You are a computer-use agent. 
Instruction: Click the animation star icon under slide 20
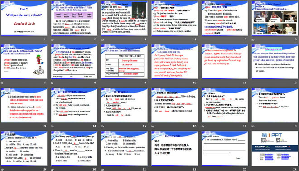(x=53, y=169)
